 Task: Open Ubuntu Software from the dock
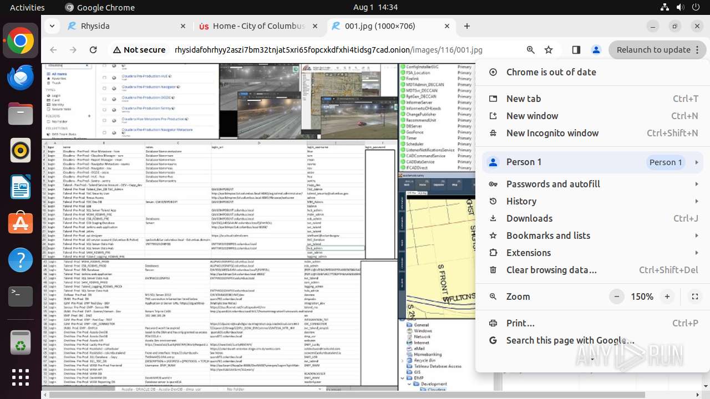click(x=21, y=223)
